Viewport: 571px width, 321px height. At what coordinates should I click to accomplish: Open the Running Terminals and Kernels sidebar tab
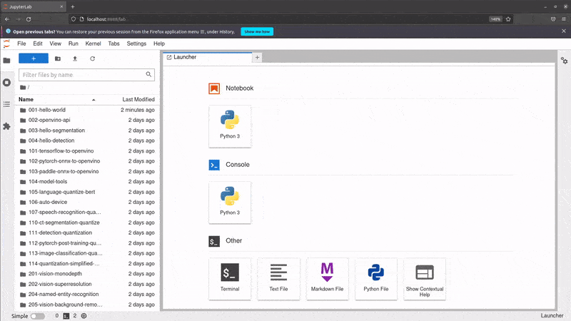[6, 83]
